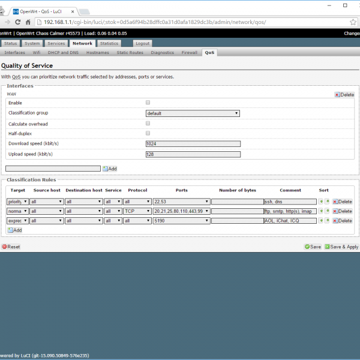This screenshot has width=360, height=360.
Task: Click the Download speed input field
Action: pyautogui.click(x=193, y=144)
